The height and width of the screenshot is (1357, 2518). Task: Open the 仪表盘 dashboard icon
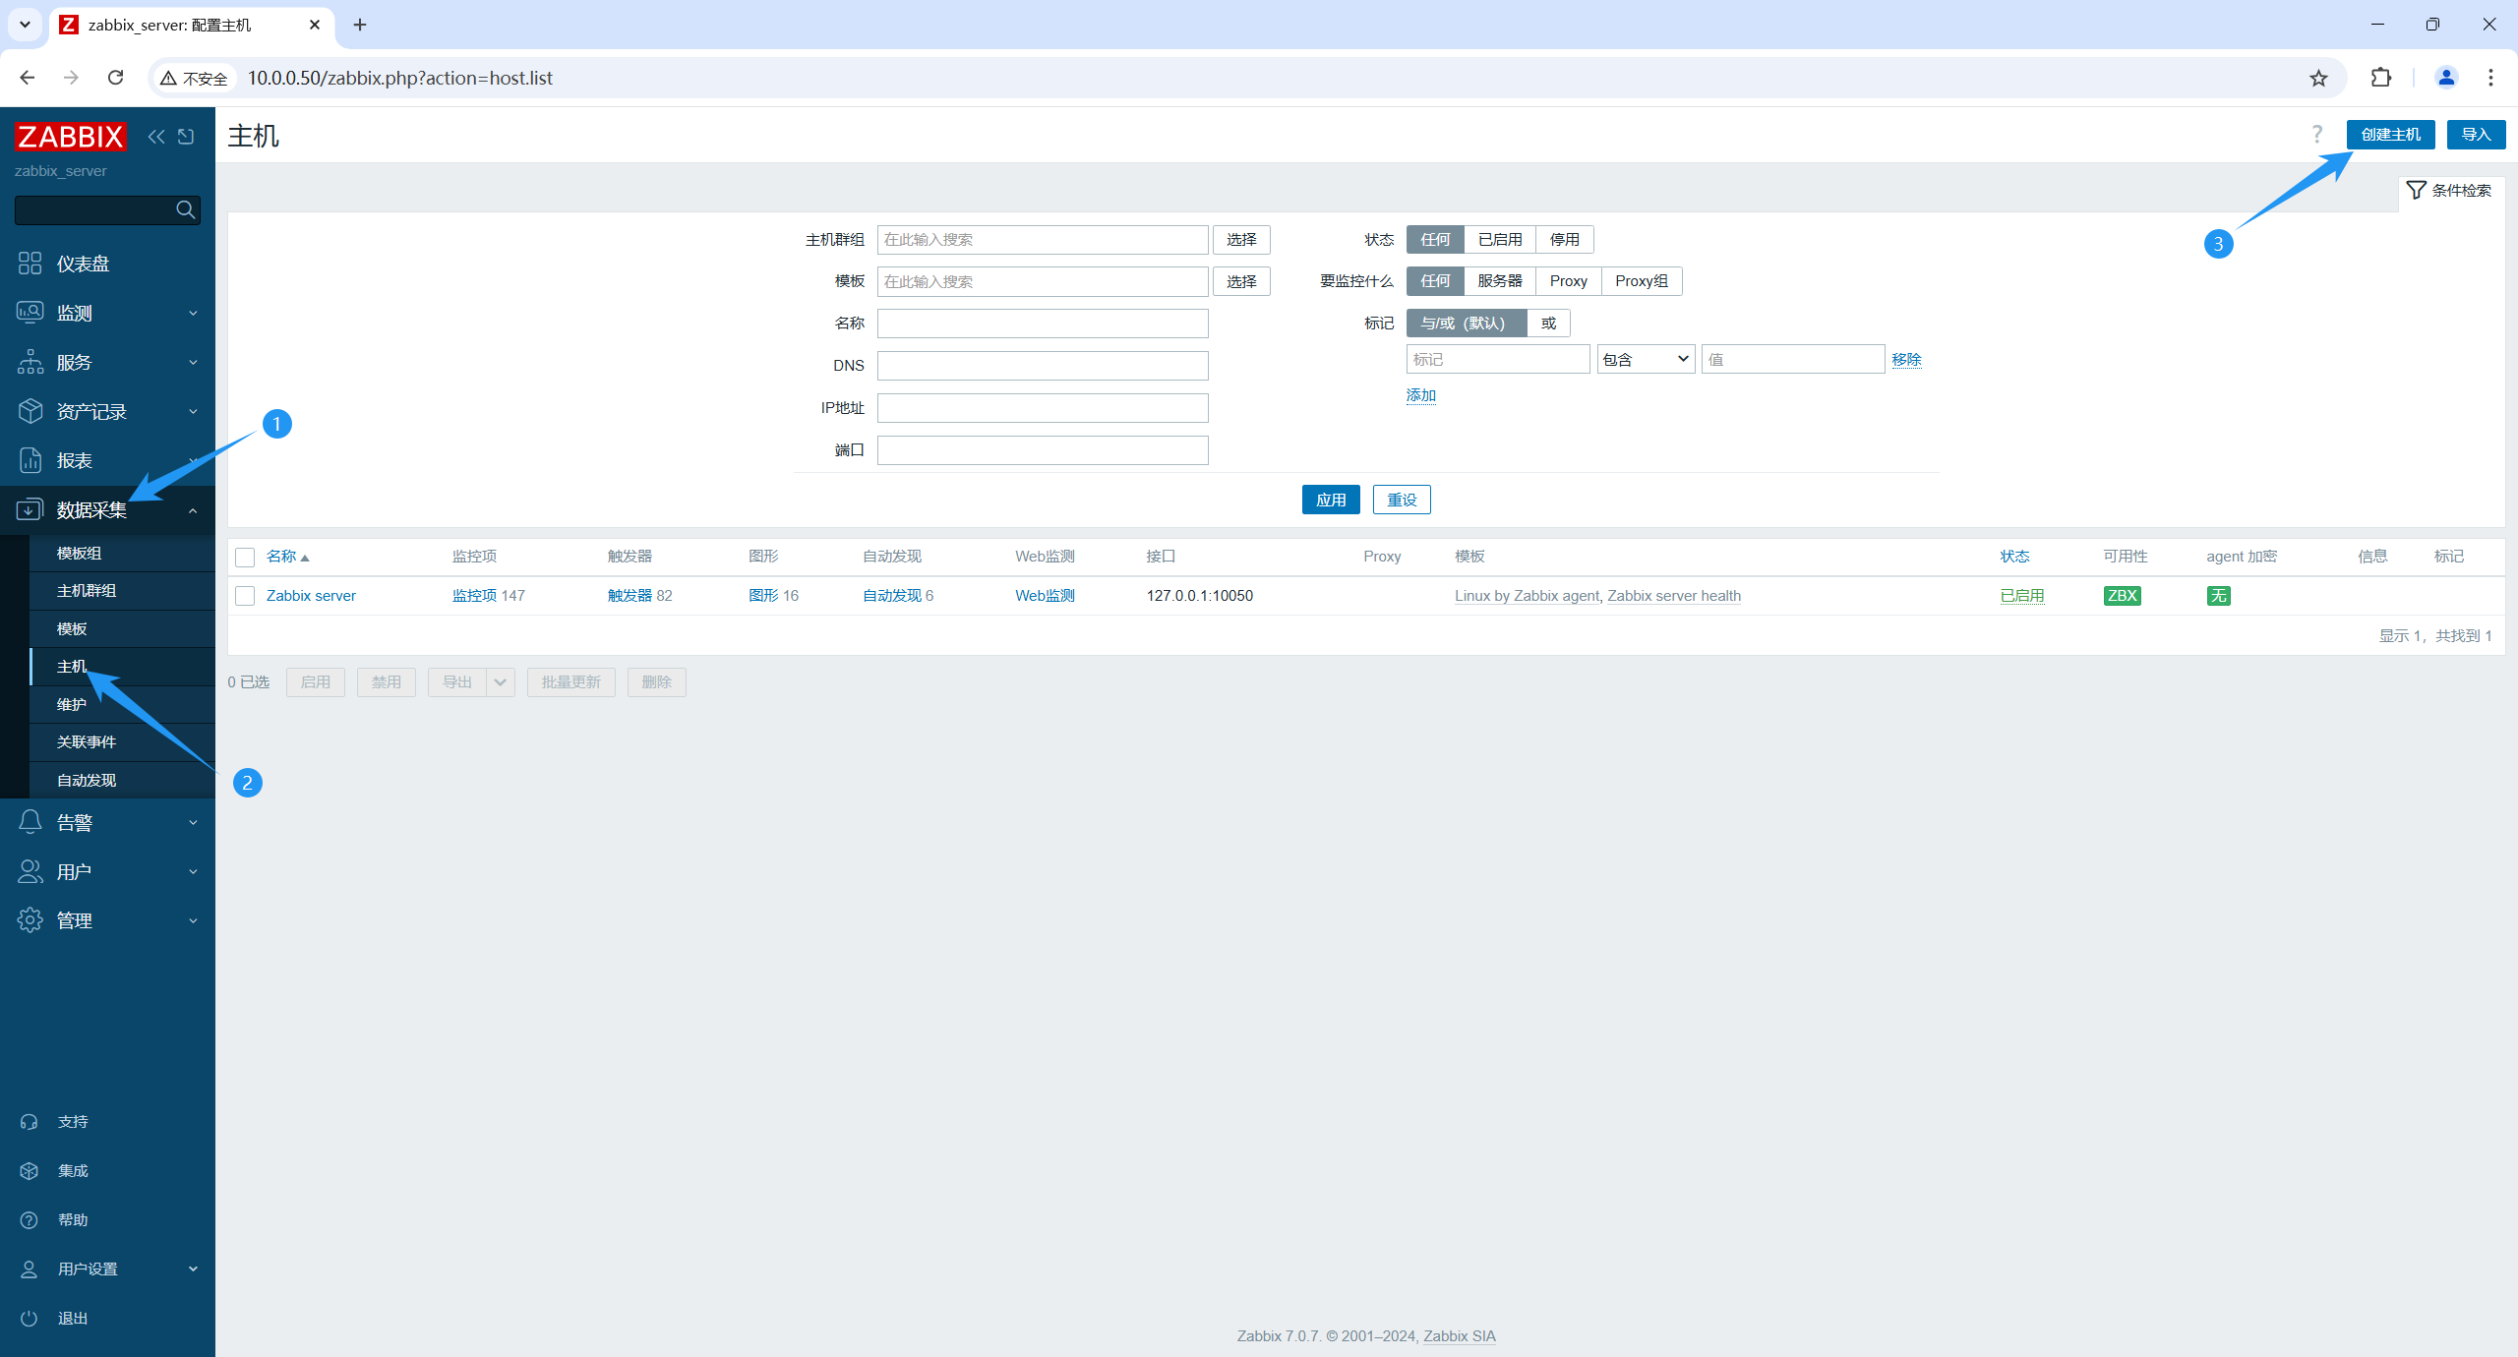tap(30, 264)
